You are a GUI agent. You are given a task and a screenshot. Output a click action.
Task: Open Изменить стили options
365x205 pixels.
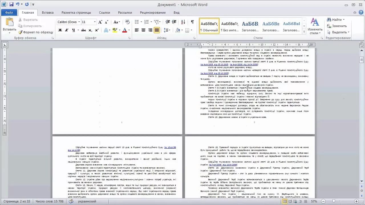coord(315,26)
